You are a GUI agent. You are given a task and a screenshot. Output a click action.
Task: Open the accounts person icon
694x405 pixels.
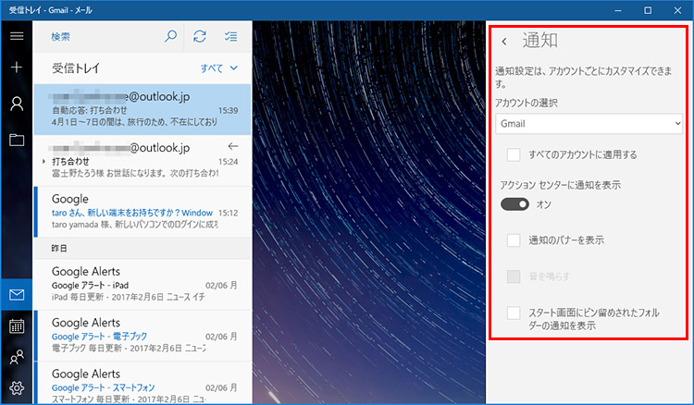[17, 104]
